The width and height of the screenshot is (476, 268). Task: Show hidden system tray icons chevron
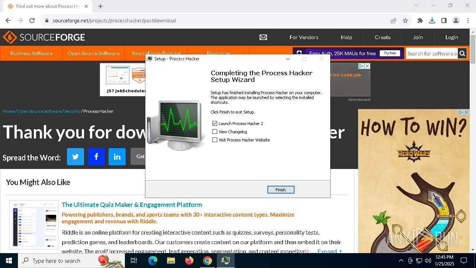[x=401, y=261]
